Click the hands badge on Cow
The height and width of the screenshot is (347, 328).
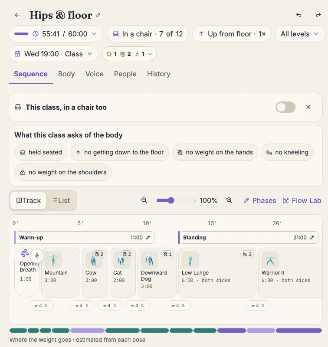point(99,254)
